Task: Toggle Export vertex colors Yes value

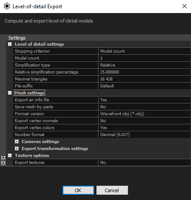Action: [145, 128]
